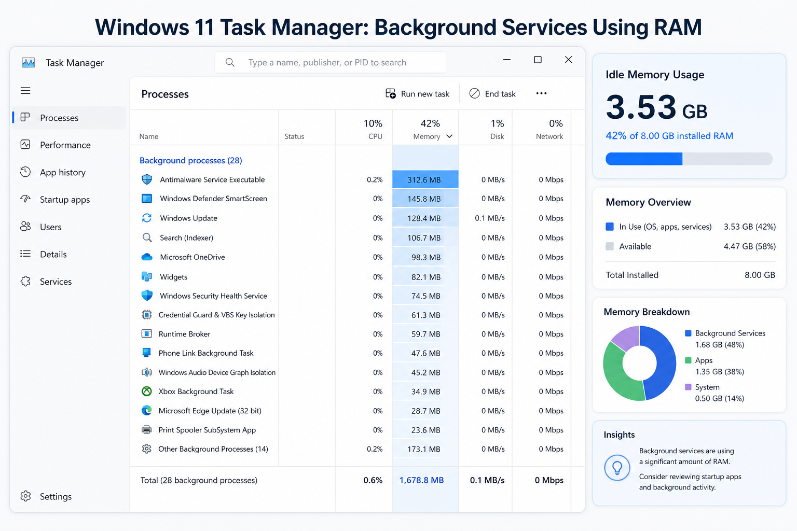Click the Microsoft Edge Update icon

pyautogui.click(x=147, y=411)
